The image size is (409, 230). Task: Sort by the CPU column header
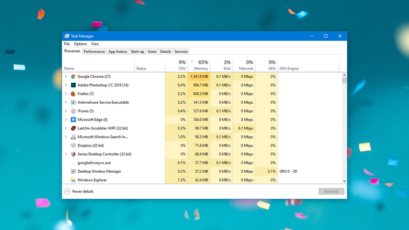coord(176,65)
